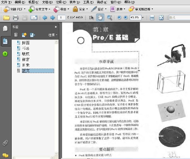Image resolution: width=190 pixels, height=159 pixels.
Task: Open the zoom level dropdown arrow
Action: tap(143, 17)
